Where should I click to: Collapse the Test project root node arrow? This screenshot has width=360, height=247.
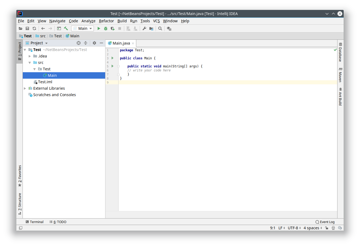coord(25,50)
